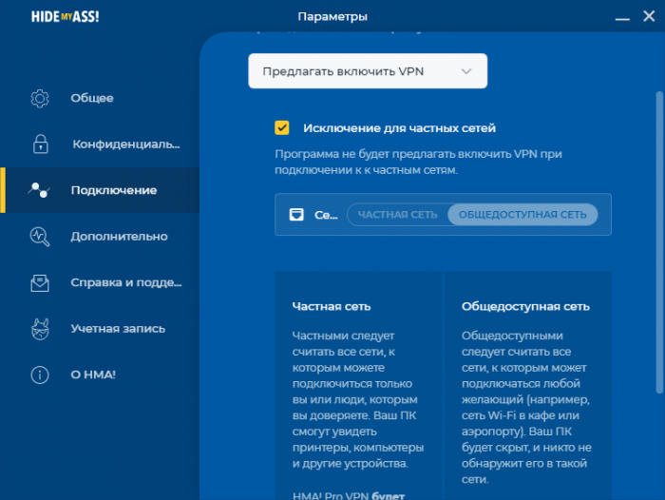Open the Общее settings section
Viewport: 665px width, 500px height.
pos(100,98)
